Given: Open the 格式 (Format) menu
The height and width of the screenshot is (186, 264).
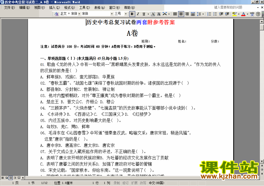Looking at the screenshot, I should tap(70, 8).
